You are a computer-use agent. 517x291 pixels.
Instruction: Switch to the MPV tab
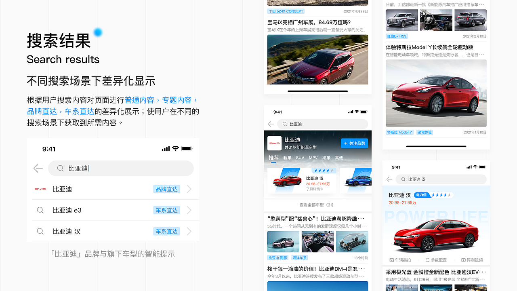pos(313,158)
